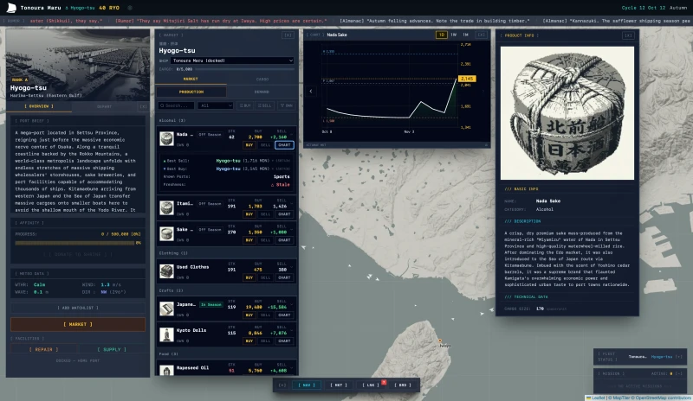Viewport: 693px width, 401px height.
Task: Select the 1M chart range
Action: pos(465,35)
